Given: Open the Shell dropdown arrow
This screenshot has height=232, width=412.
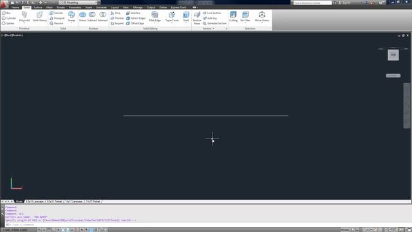Looking at the screenshot, I should click(x=186, y=23).
